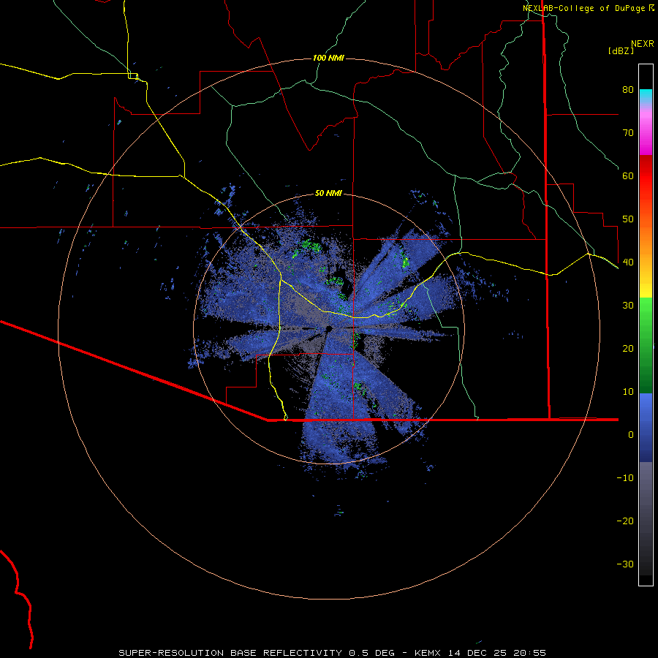Click the 70 dBZ scale label
The image size is (658, 658).
(628, 132)
